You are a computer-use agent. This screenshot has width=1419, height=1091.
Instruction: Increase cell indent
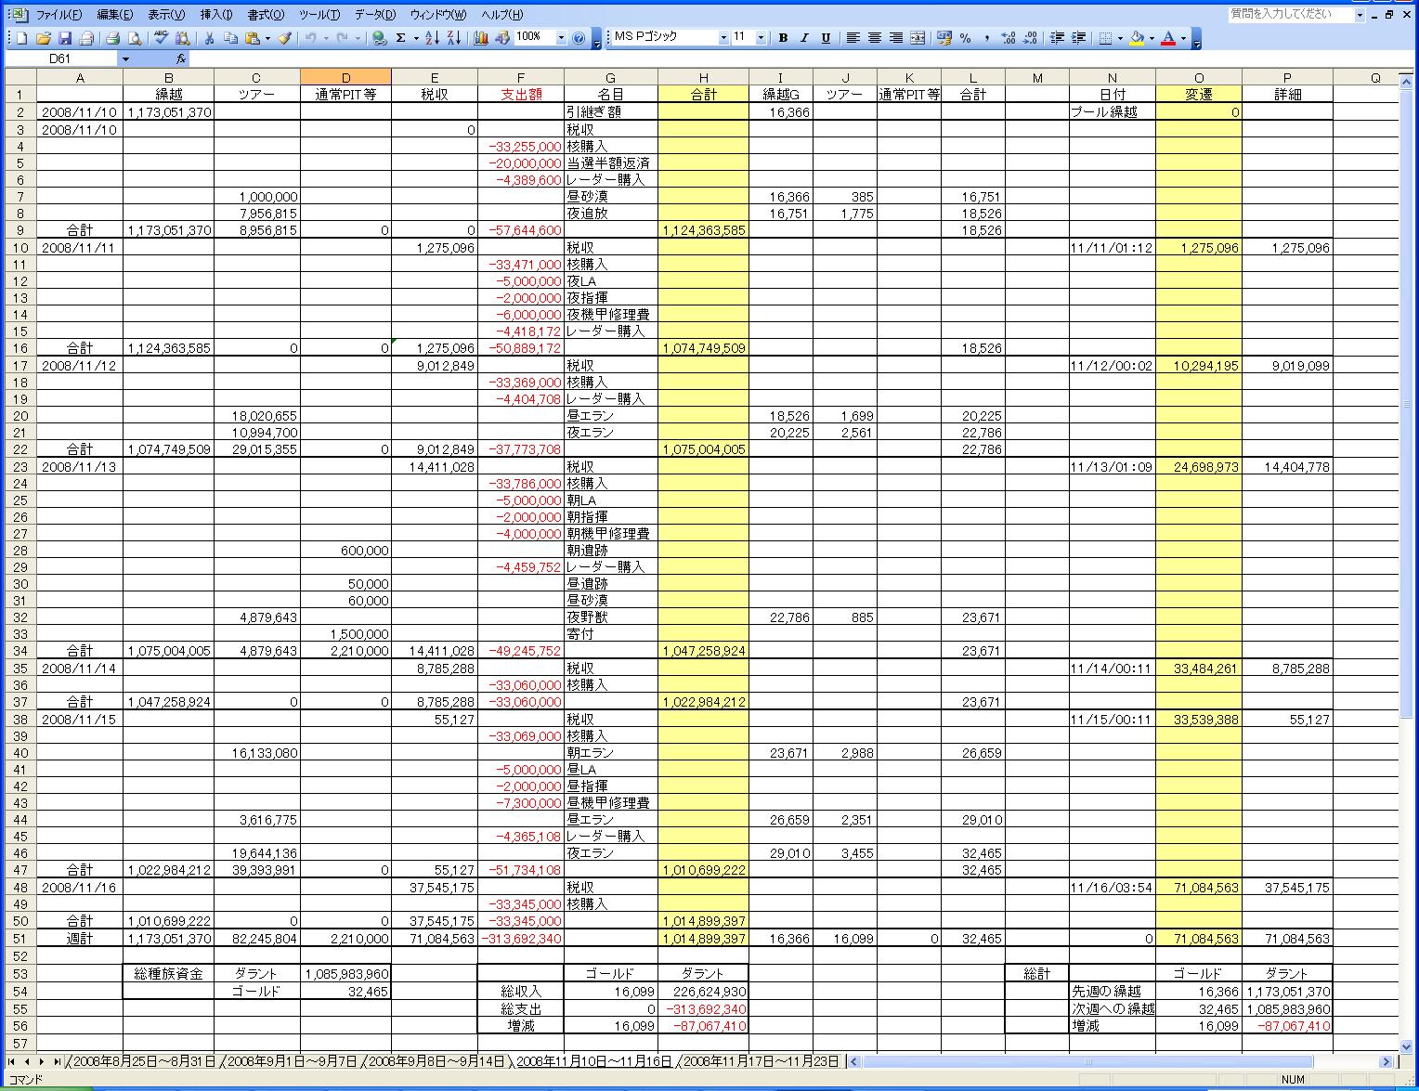(x=1078, y=38)
